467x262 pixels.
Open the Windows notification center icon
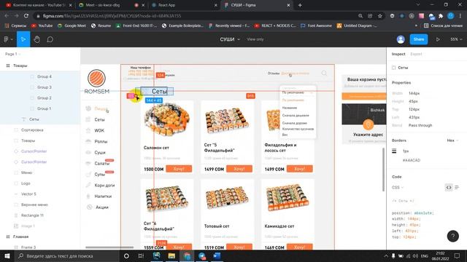click(457, 255)
